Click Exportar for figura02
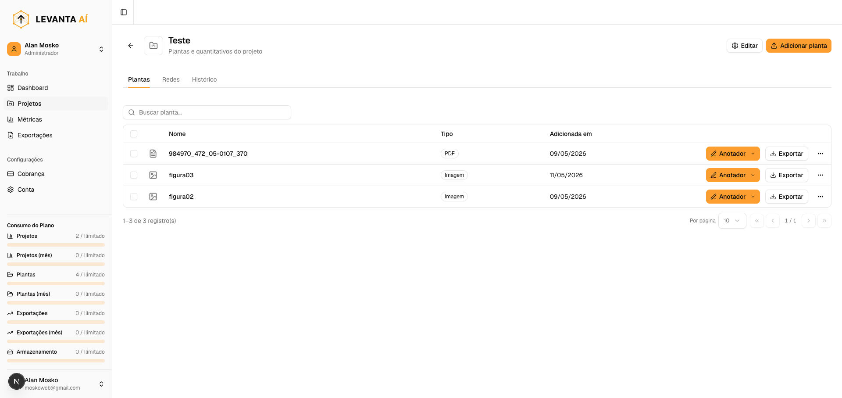842x398 pixels. click(787, 197)
